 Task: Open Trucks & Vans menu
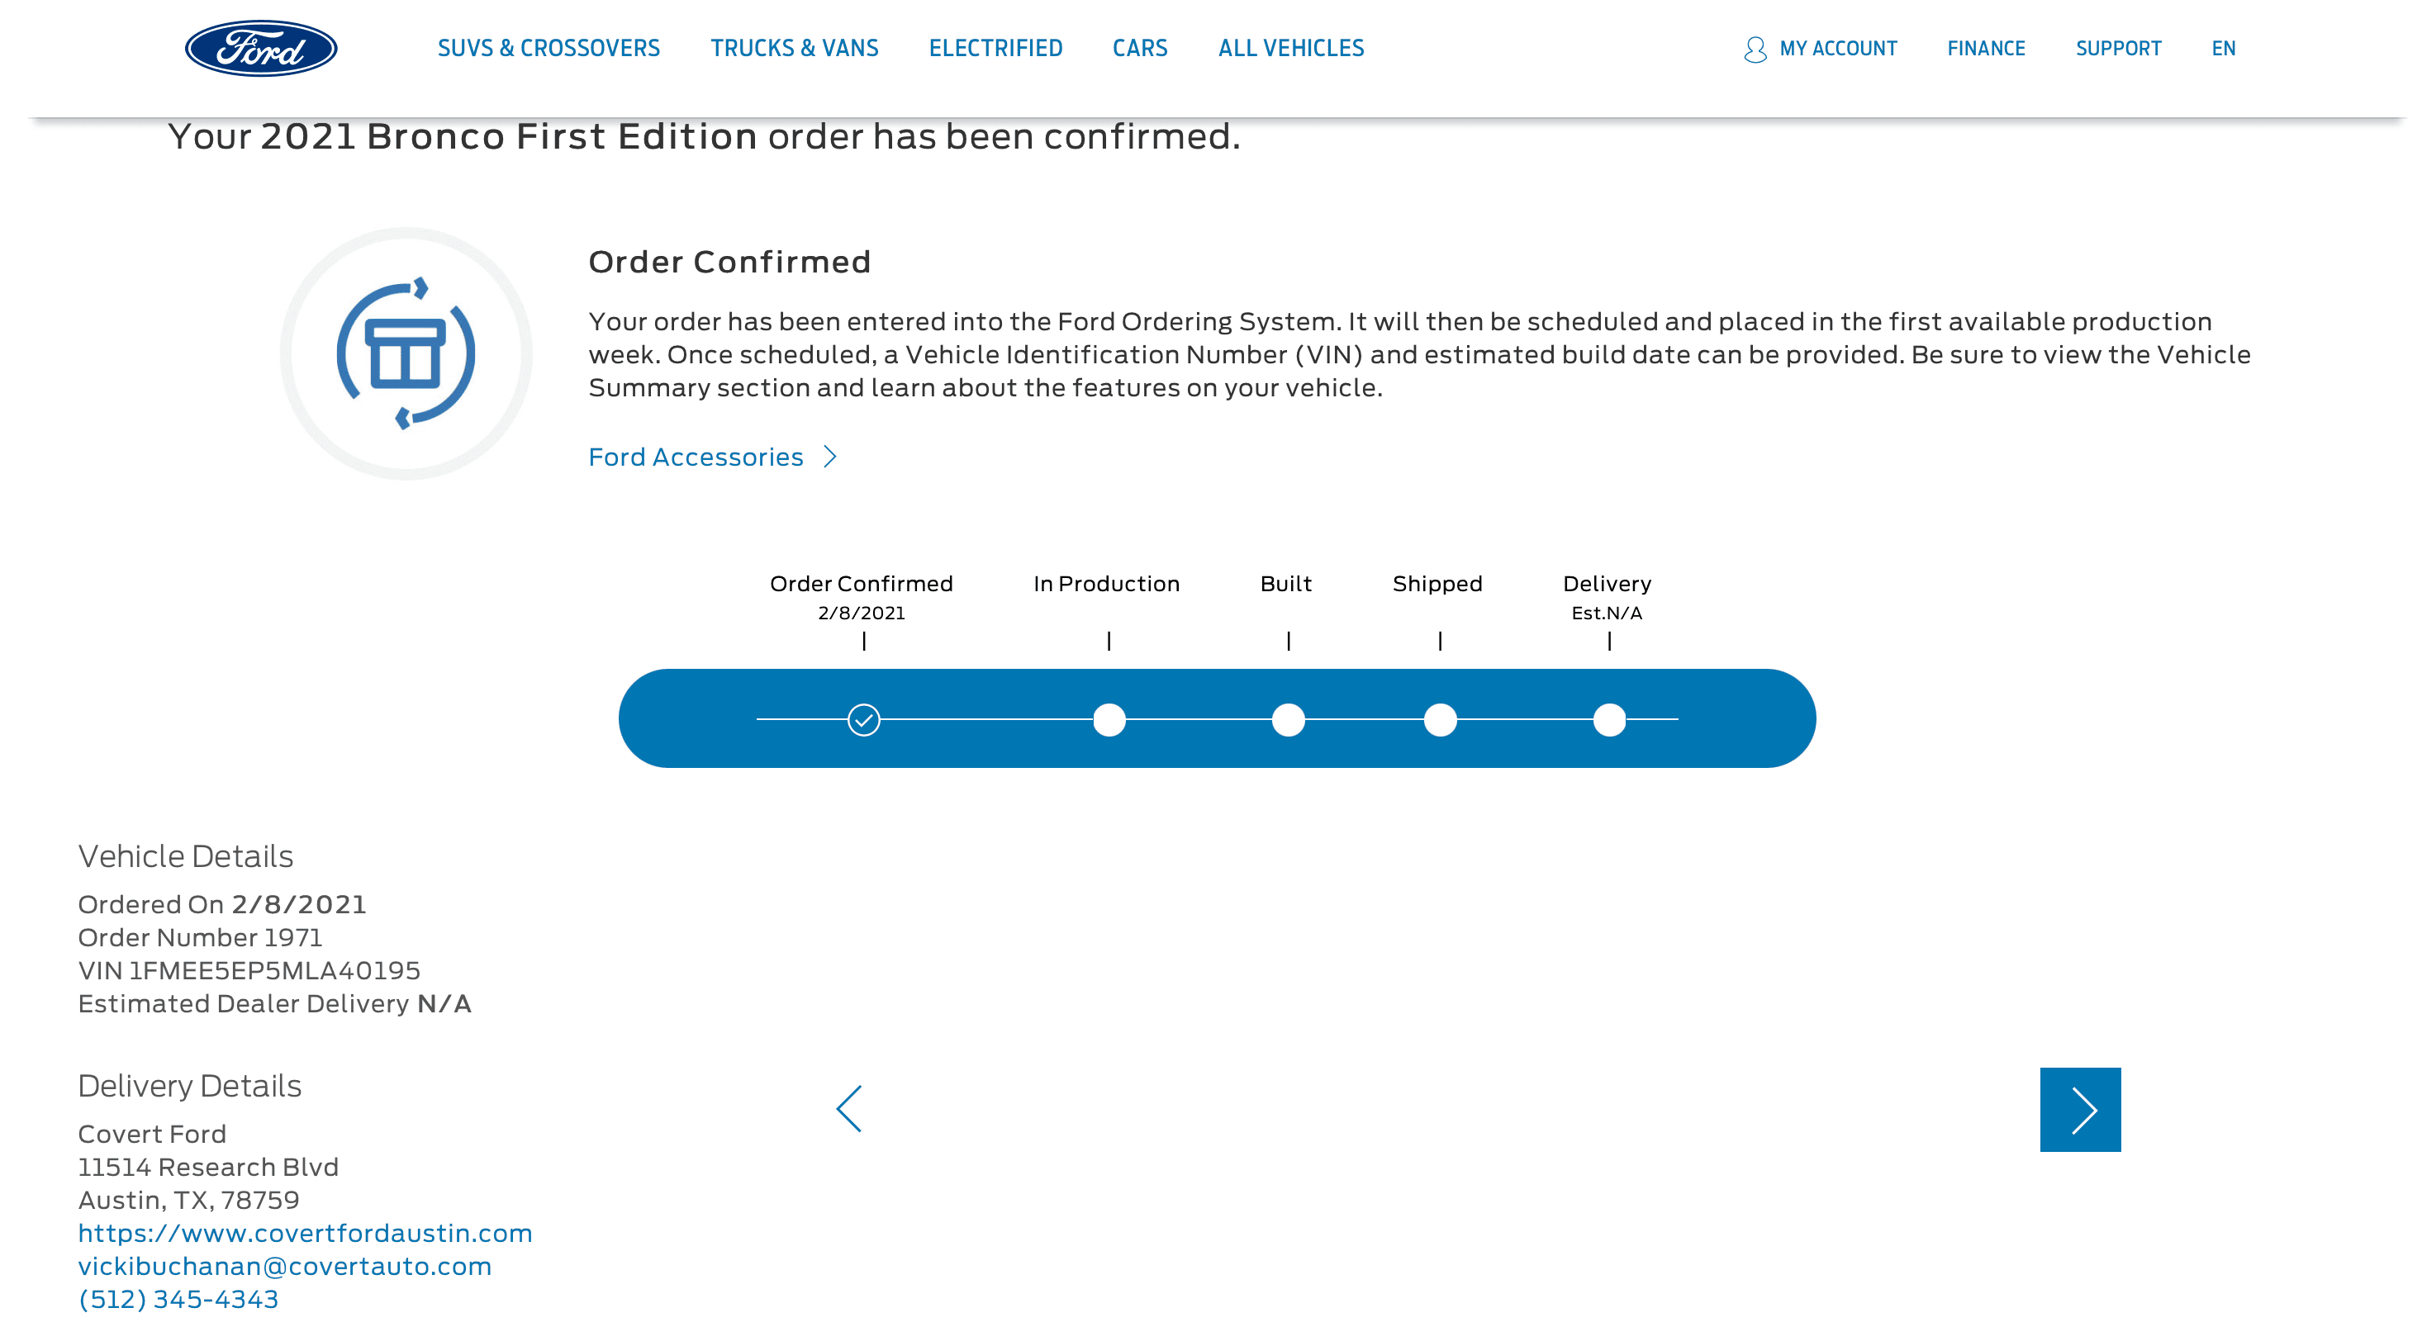click(795, 48)
